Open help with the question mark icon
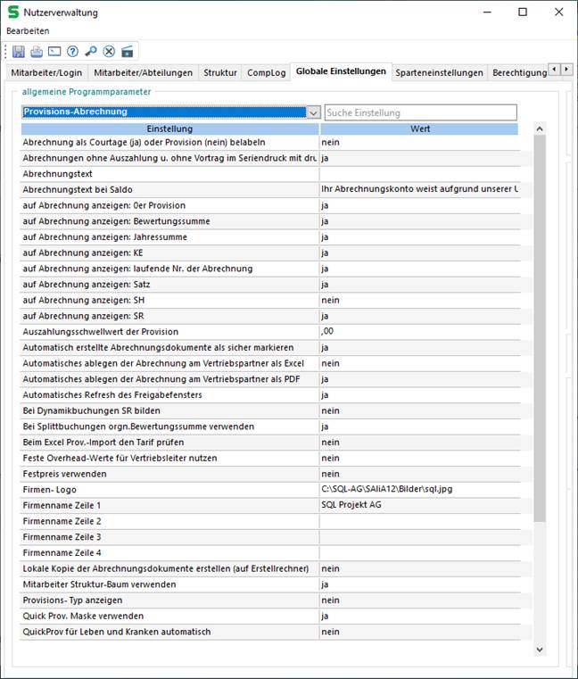The height and width of the screenshot is (679, 578). [72, 52]
